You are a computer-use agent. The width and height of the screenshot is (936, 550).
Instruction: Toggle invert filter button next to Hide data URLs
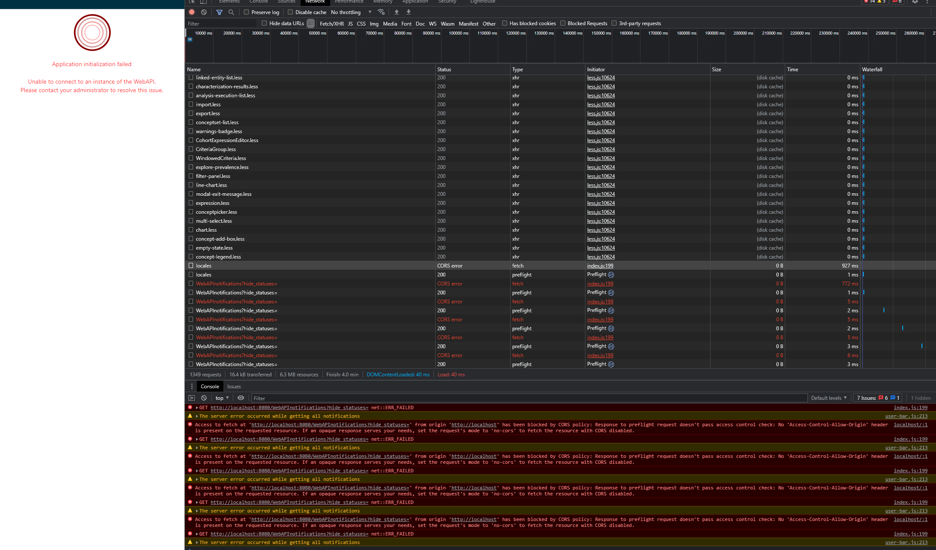(x=310, y=23)
